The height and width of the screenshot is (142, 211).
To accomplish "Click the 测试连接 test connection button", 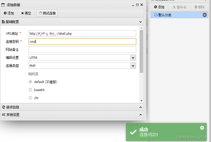I will coord(47,13).
